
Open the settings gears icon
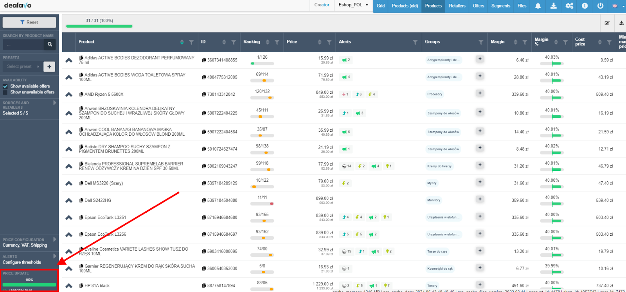pos(569,6)
